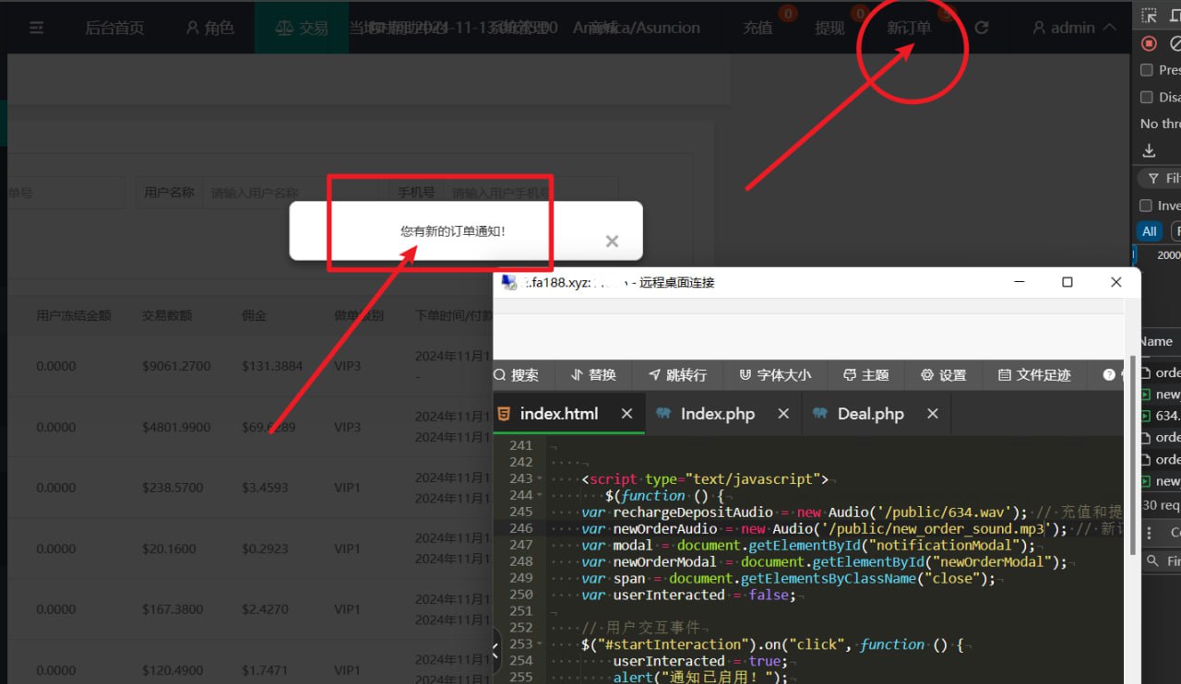Open 搜索 search tool in editor toolbar
The width and height of the screenshot is (1181, 684).
[516, 374]
